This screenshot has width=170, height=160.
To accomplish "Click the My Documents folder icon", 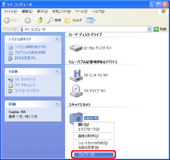I will (x=11, y=85).
